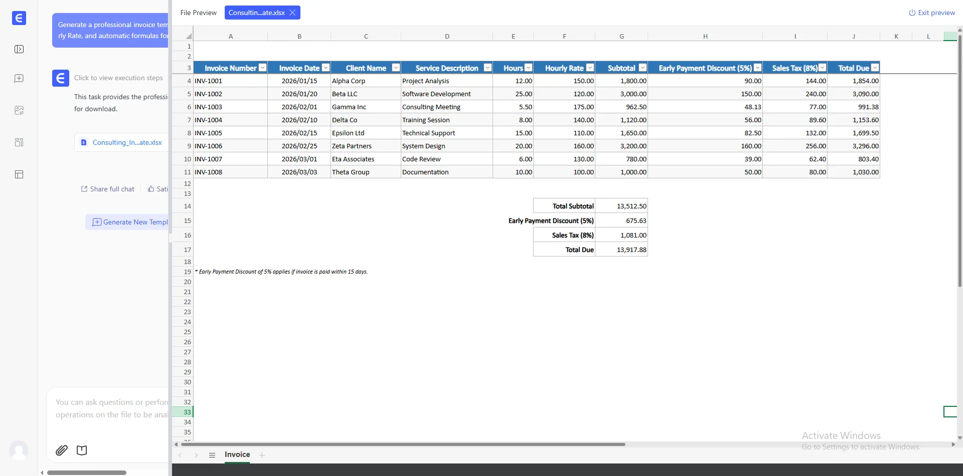The image size is (963, 476).
Task: Click the paperclip attach file icon
Action: [x=62, y=450]
